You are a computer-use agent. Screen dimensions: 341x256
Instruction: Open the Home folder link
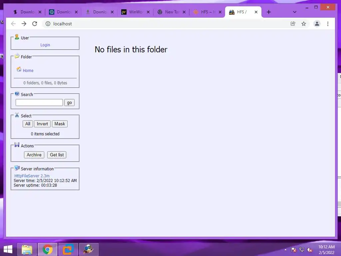pyautogui.click(x=28, y=71)
